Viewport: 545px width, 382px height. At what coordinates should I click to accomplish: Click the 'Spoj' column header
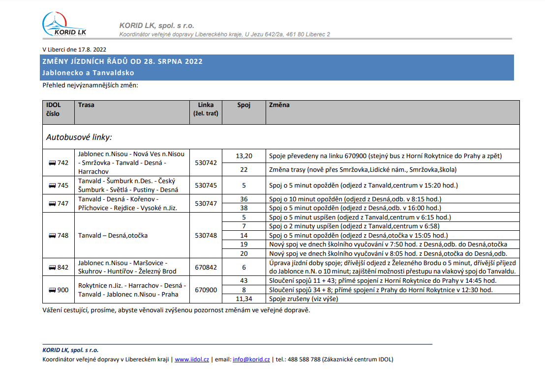pos(244,112)
